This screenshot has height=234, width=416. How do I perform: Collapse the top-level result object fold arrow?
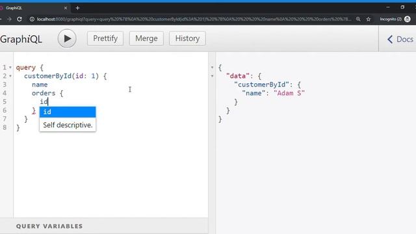point(212,68)
